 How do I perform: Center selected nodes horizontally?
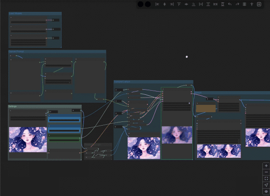pos(164,4)
